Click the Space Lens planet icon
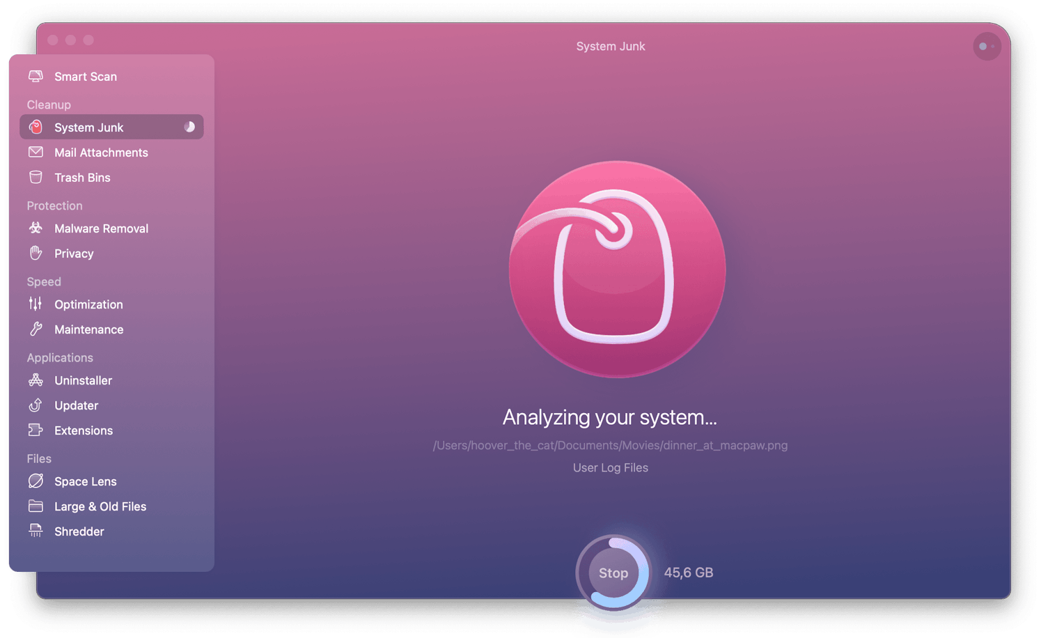The width and height of the screenshot is (1041, 638). (x=36, y=481)
